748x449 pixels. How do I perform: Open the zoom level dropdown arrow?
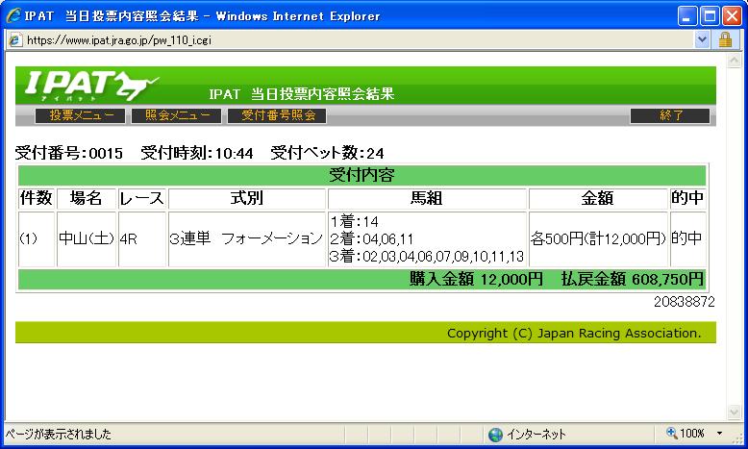719,434
